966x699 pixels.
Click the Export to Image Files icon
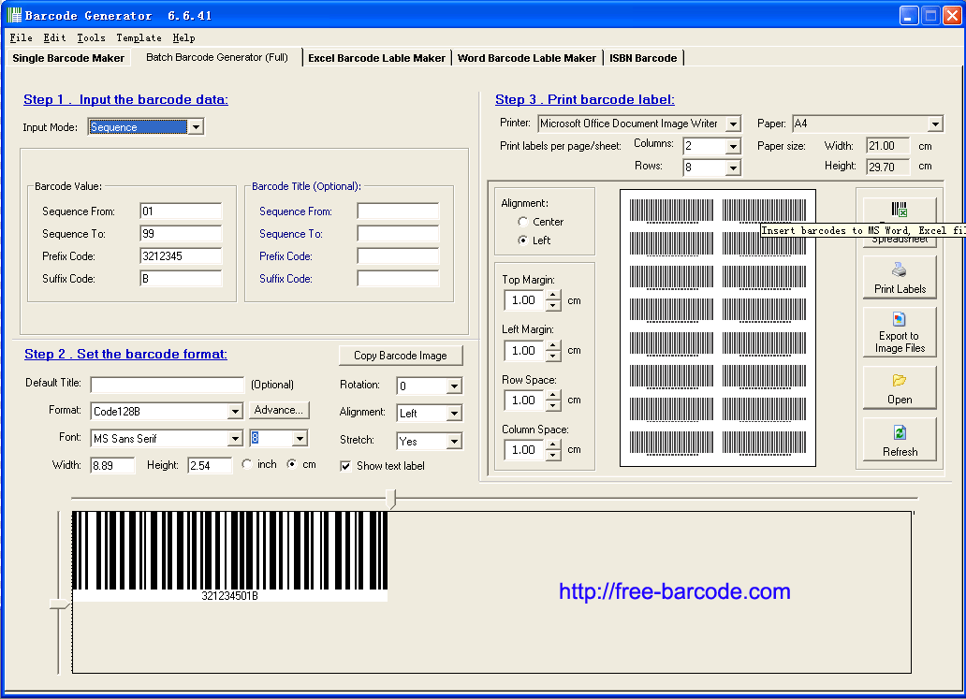(899, 319)
